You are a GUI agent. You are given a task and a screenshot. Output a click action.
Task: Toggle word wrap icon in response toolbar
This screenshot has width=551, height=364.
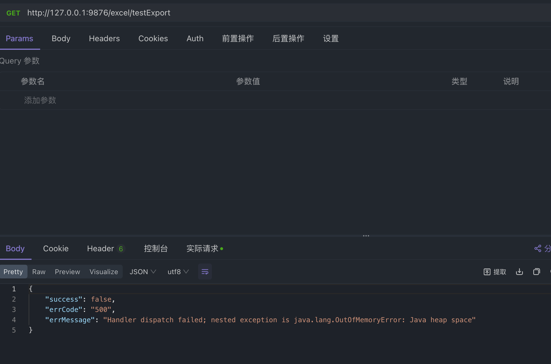click(x=205, y=272)
